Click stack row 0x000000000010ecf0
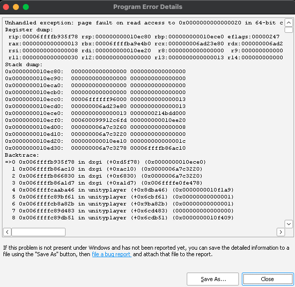This screenshot has height=287, width=295. tap(95, 120)
